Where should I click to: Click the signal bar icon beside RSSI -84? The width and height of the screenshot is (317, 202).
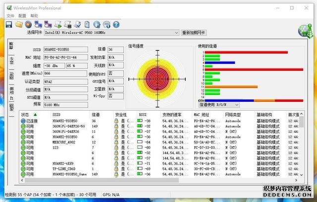pyautogui.click(x=140, y=142)
